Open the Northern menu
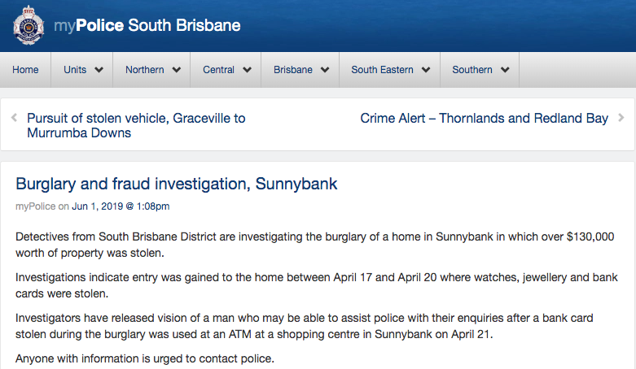Viewport: 636px width, 369px height. click(x=145, y=70)
